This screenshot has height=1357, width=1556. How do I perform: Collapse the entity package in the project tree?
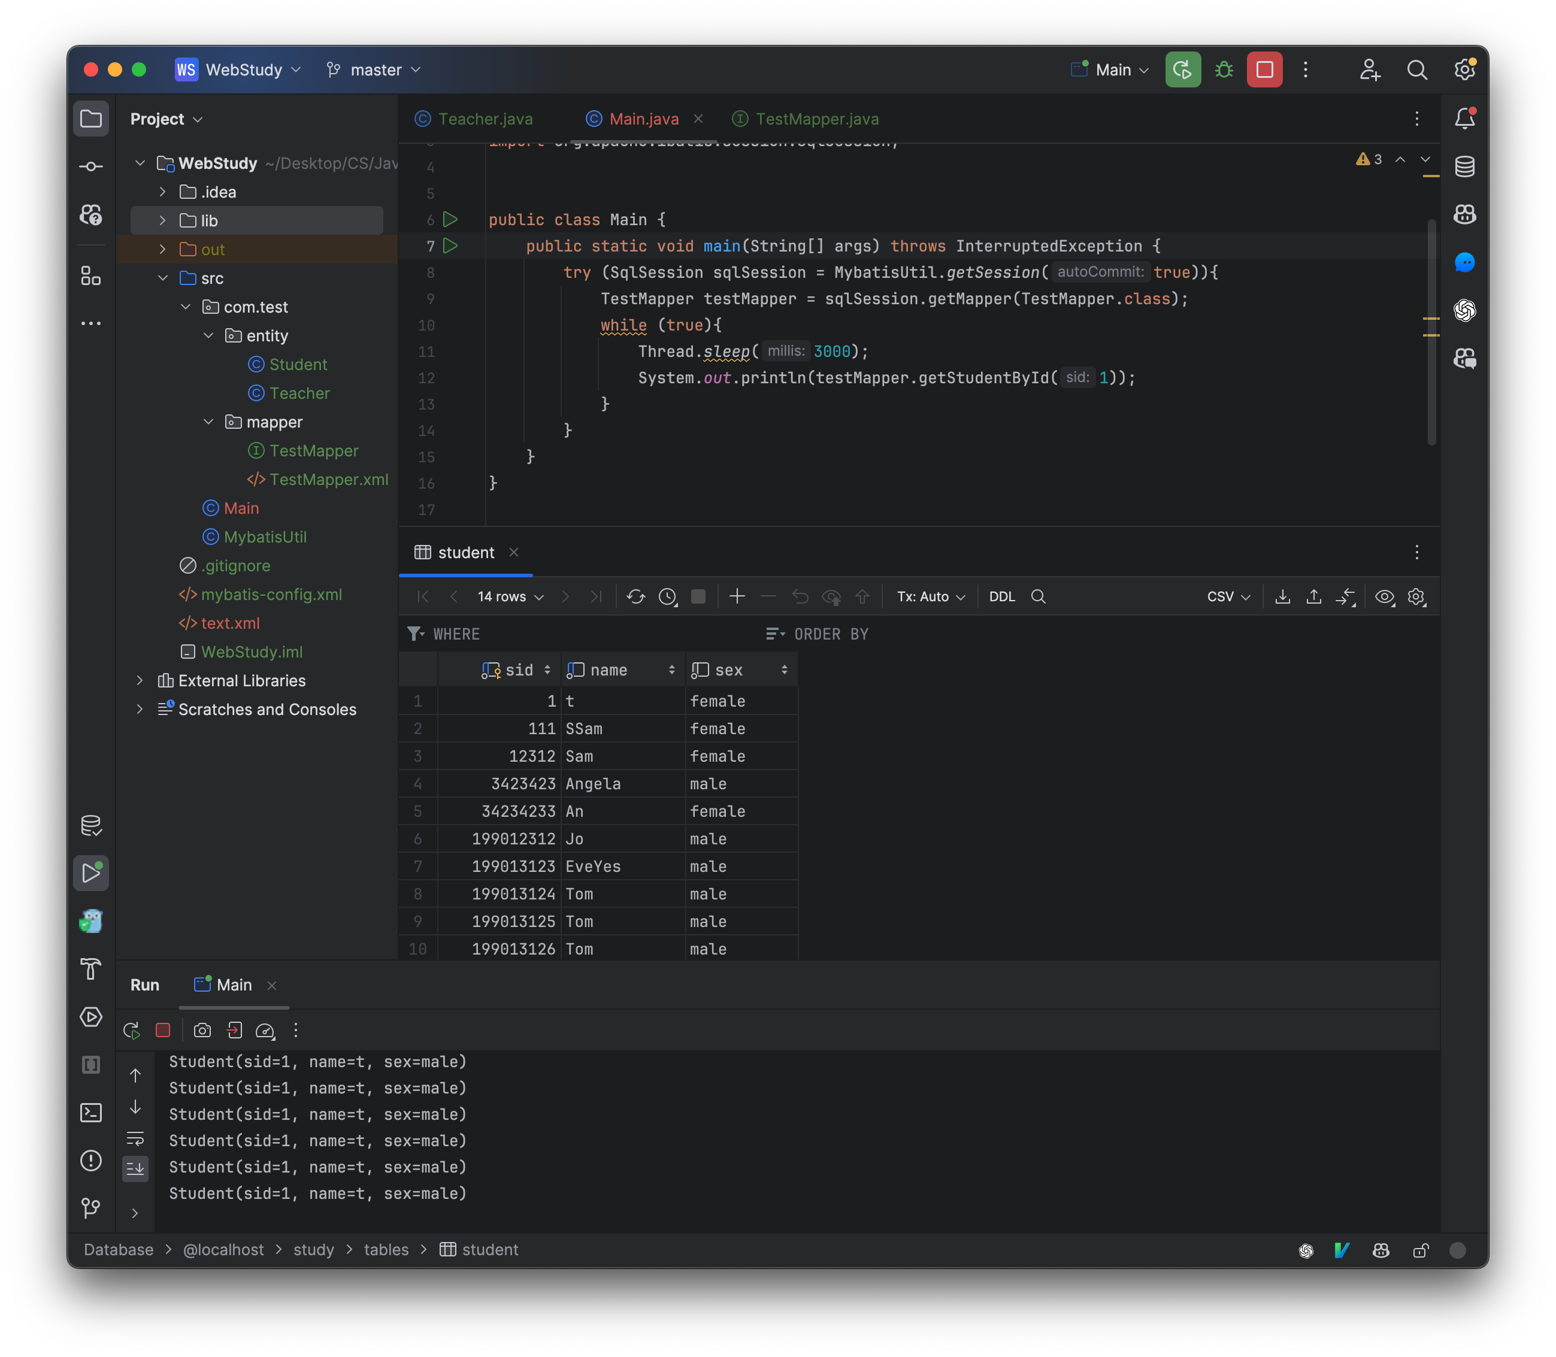point(209,335)
